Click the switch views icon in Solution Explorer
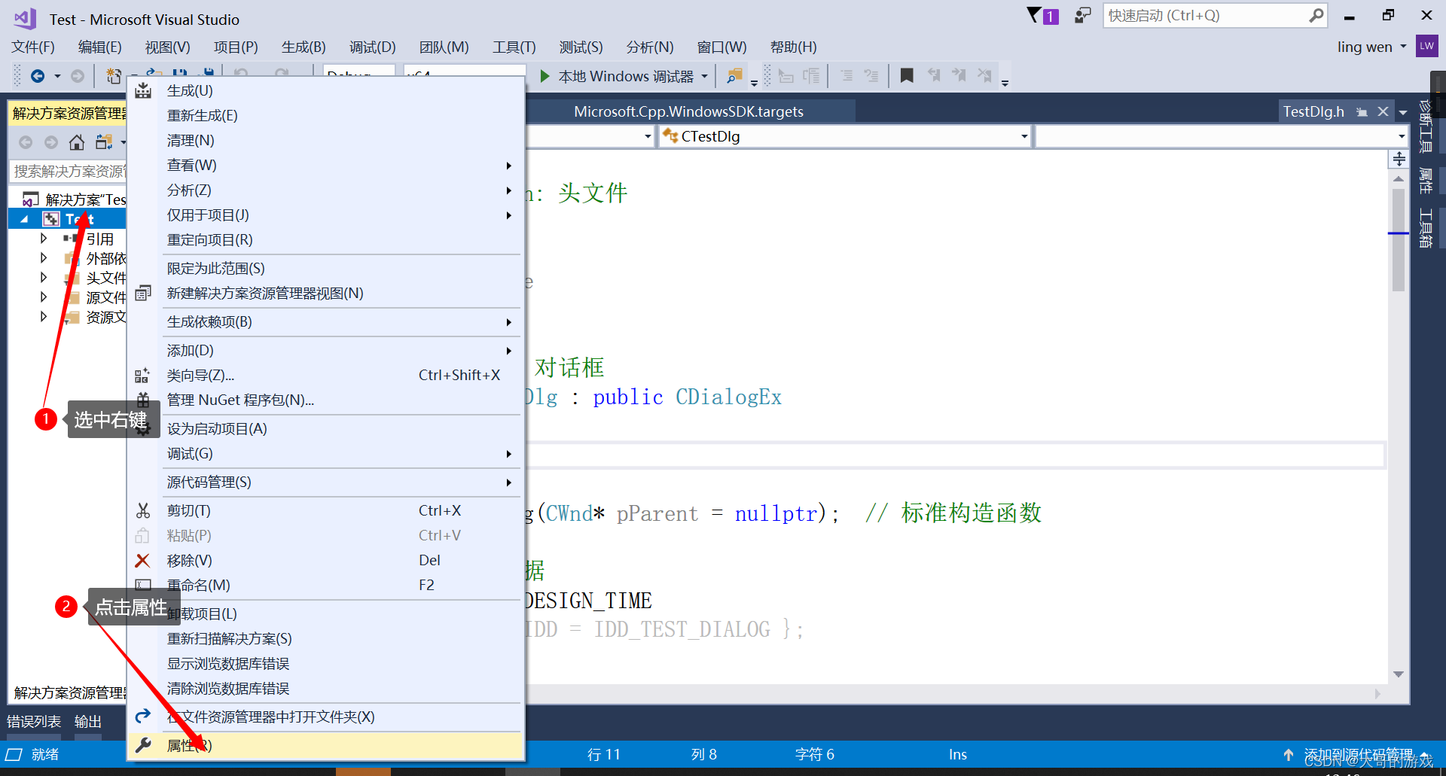This screenshot has width=1446, height=776. [104, 142]
